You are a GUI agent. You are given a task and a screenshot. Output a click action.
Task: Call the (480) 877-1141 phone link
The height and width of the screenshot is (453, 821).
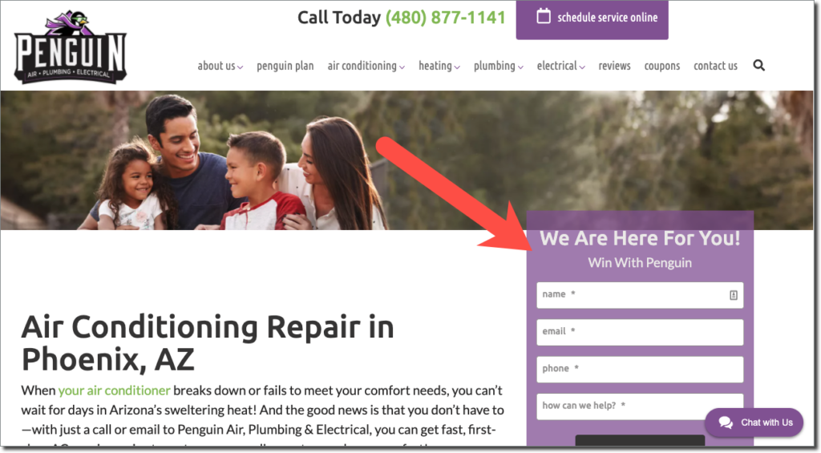(x=446, y=18)
